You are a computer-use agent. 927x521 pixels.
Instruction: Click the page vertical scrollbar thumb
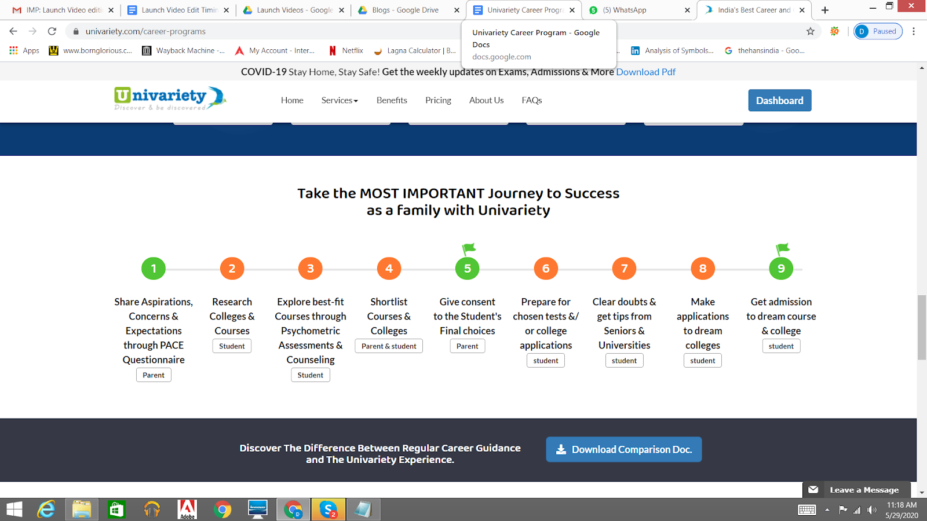(922, 327)
